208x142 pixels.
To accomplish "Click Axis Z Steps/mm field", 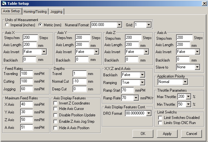I will click(133, 38).
